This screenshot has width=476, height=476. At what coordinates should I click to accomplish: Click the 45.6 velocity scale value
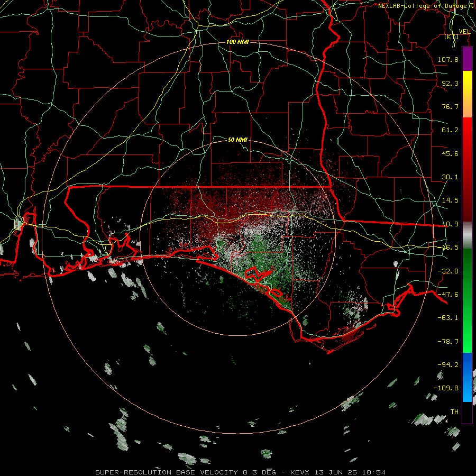450,153
